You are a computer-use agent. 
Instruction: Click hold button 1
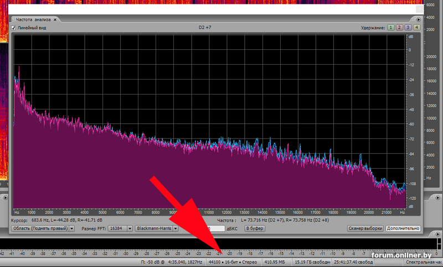(x=390, y=27)
